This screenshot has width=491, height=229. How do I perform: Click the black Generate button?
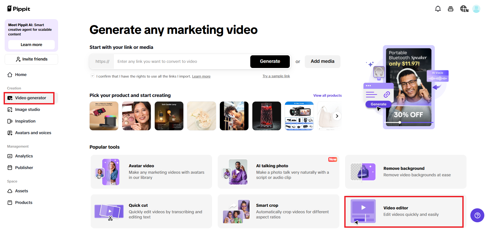pyautogui.click(x=270, y=62)
